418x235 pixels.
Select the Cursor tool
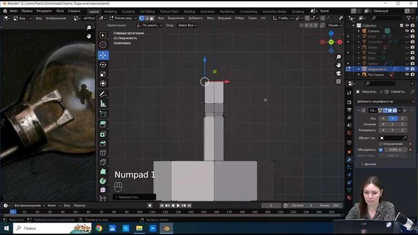[103, 44]
